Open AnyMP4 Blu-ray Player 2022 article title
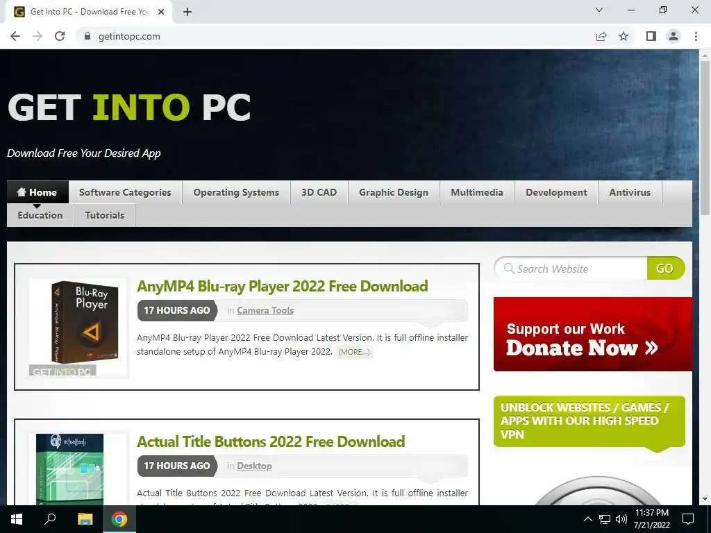 283,286
